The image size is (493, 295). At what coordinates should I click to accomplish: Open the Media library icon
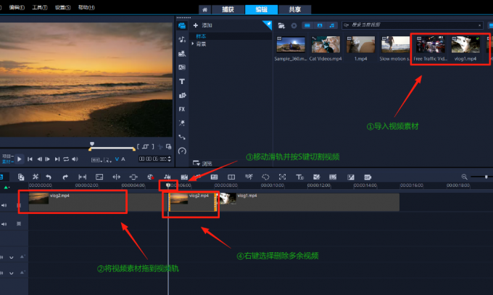pyautogui.click(x=182, y=26)
